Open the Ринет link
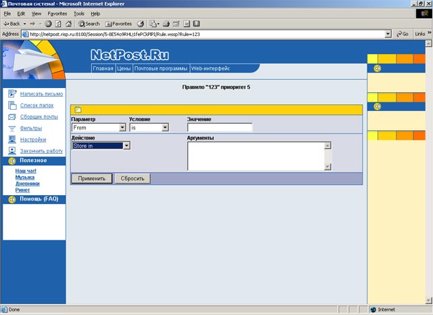 click(x=22, y=190)
